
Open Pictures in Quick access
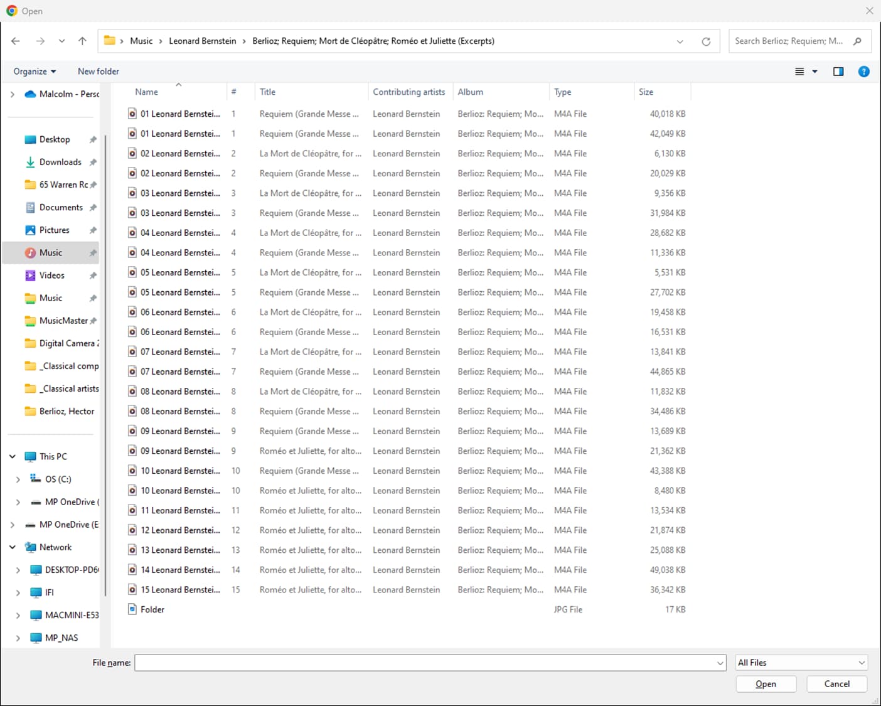click(54, 230)
